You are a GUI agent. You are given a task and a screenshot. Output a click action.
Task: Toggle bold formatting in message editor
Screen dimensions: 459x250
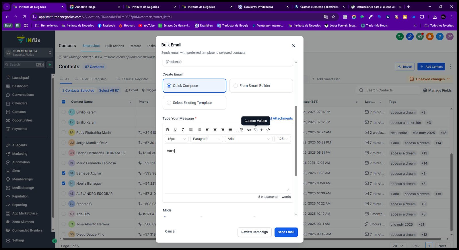pyautogui.click(x=168, y=130)
